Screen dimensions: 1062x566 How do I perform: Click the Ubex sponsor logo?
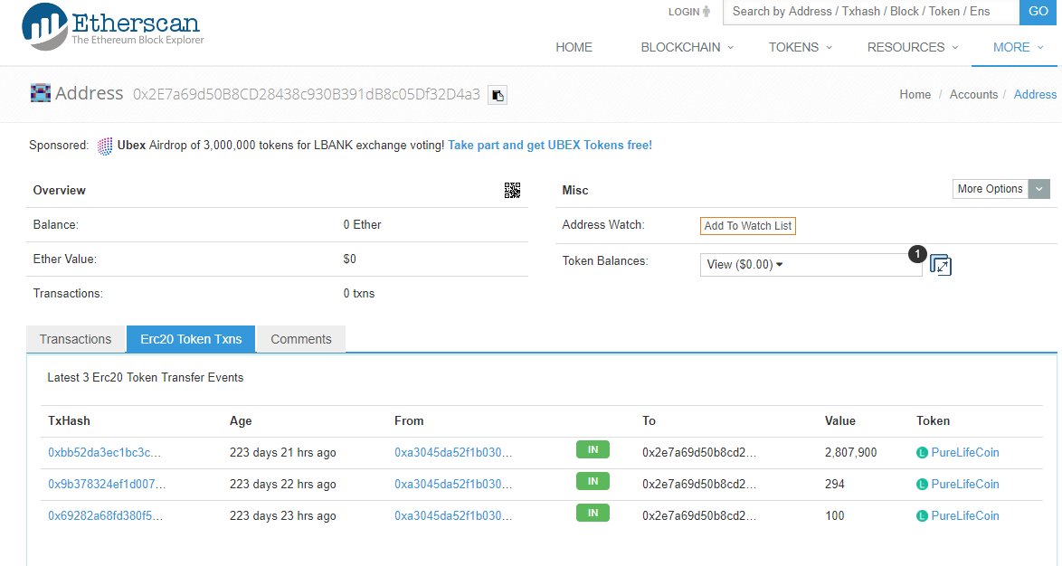105,146
